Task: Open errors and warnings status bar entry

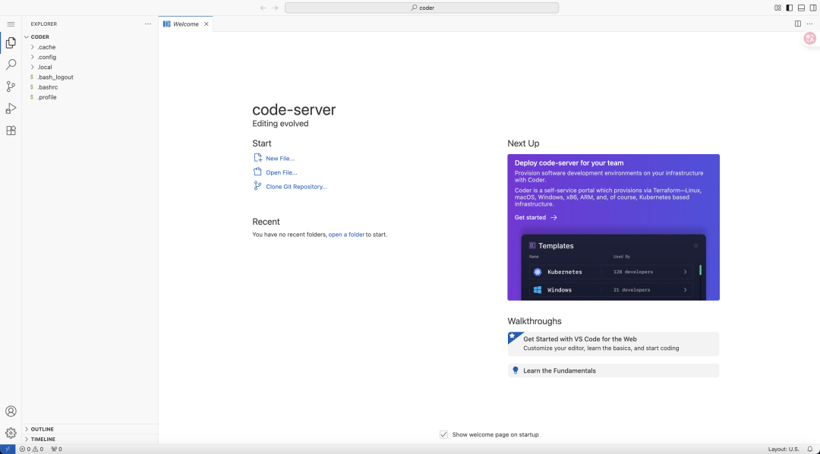Action: [31, 449]
